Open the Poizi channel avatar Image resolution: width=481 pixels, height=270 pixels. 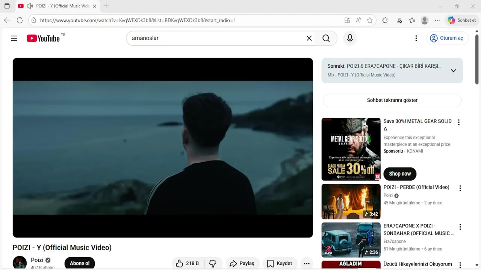tap(20, 263)
